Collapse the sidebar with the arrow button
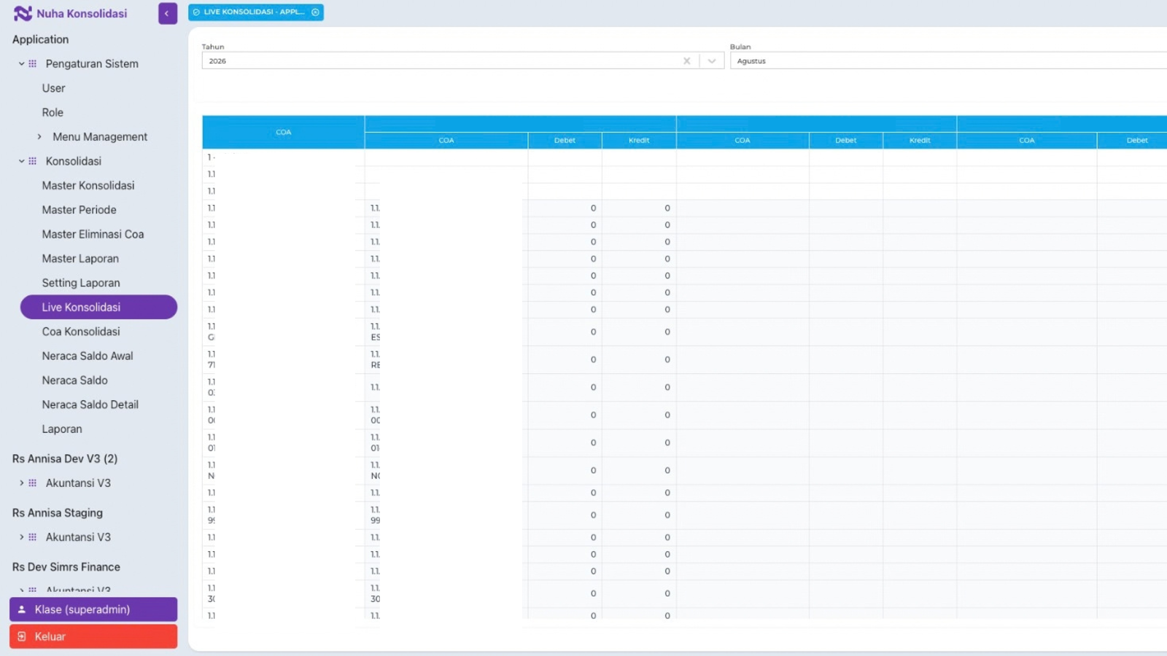 pyautogui.click(x=167, y=13)
